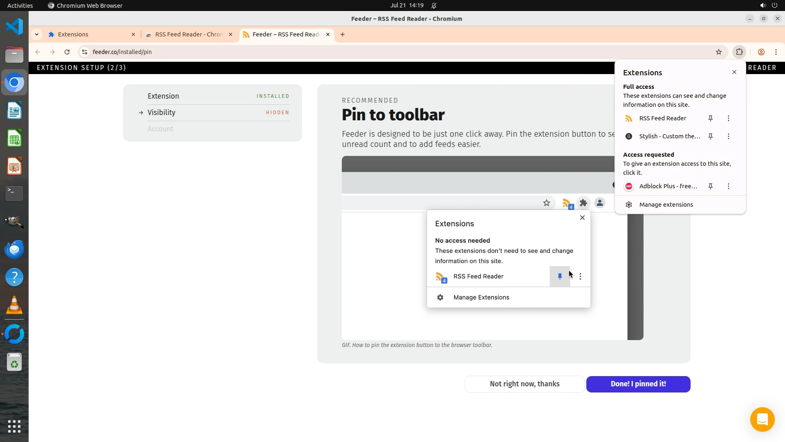Open the chat support bubble
785x442 pixels.
[762, 419]
